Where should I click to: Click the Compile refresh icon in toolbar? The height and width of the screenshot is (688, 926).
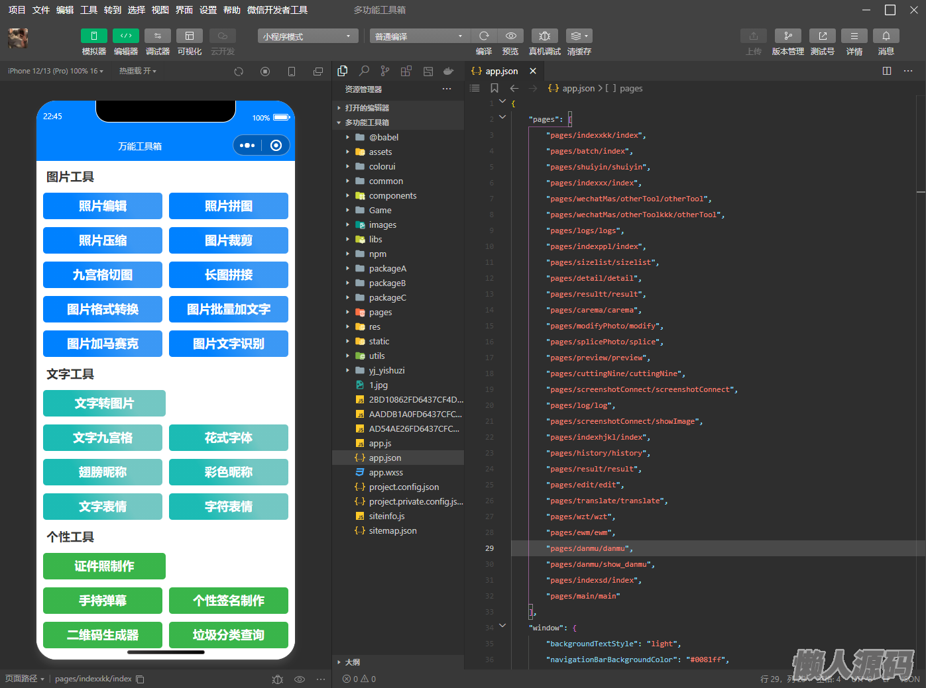coord(484,36)
